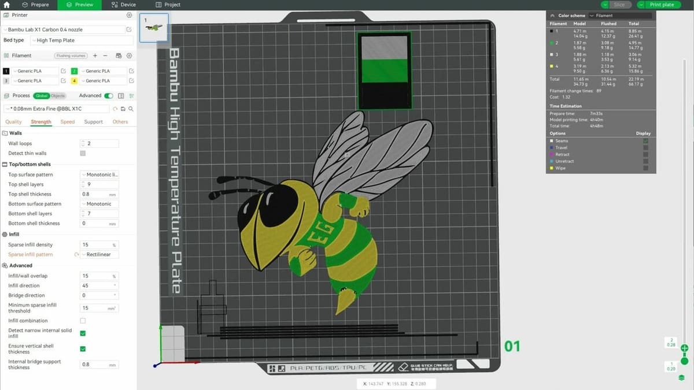Toggle Advanced mode switch

click(109, 96)
